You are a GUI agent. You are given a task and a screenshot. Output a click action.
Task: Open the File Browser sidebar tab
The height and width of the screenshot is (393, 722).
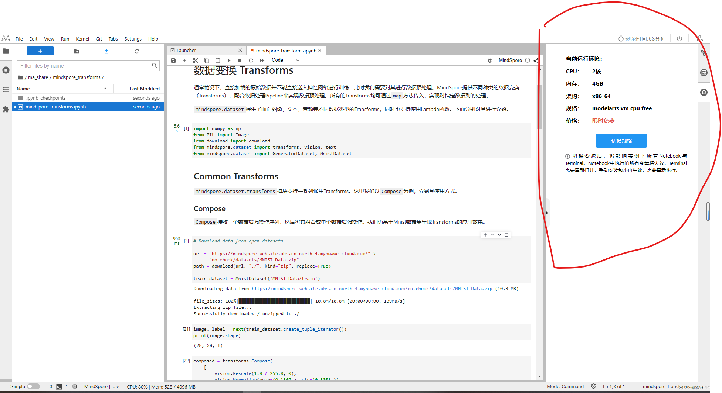point(6,51)
